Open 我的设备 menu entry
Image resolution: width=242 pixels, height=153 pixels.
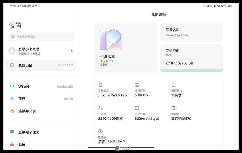tap(41, 65)
